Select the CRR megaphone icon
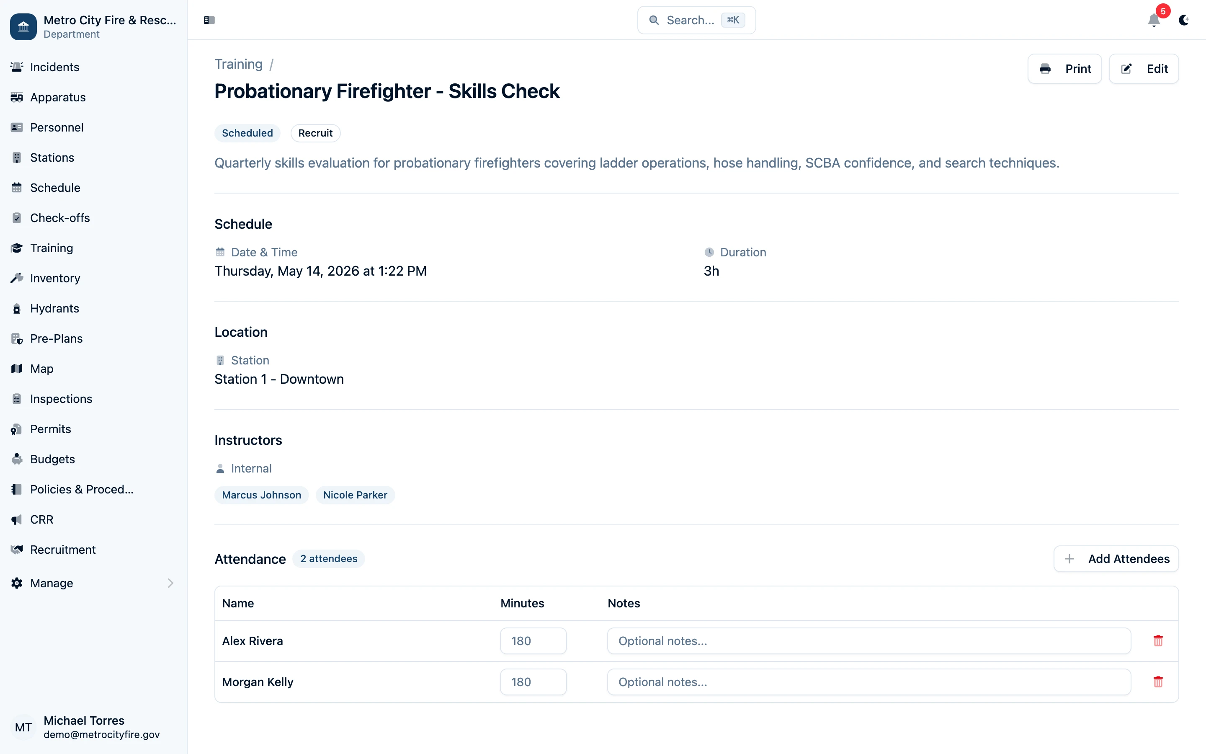 [x=17, y=519]
